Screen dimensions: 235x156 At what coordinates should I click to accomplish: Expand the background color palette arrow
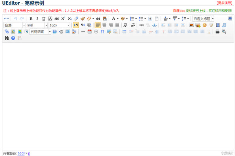[127, 19]
